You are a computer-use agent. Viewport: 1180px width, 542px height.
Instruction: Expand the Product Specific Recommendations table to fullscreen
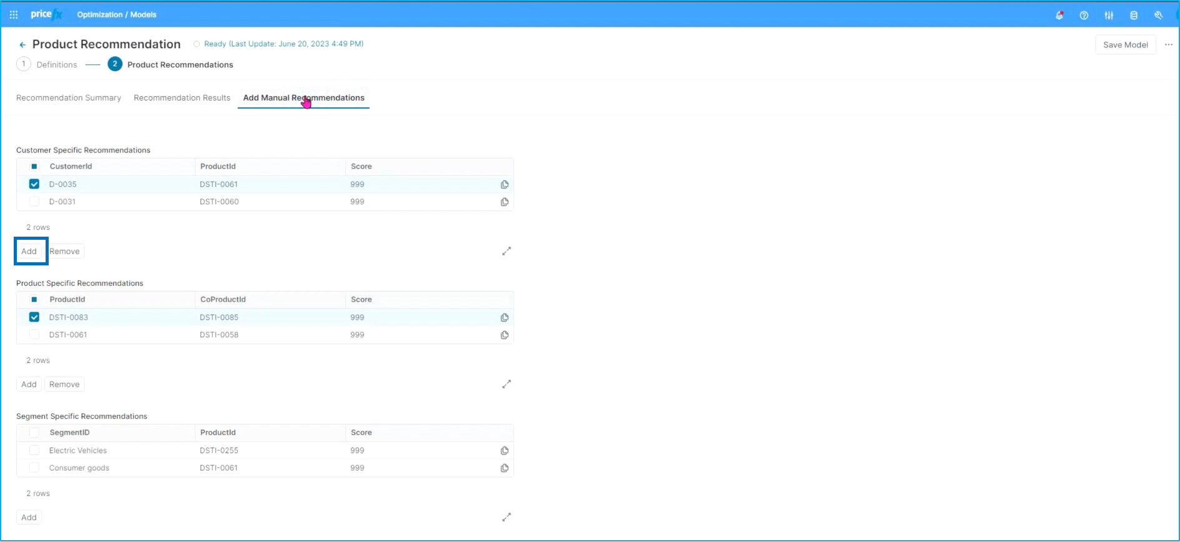point(506,384)
